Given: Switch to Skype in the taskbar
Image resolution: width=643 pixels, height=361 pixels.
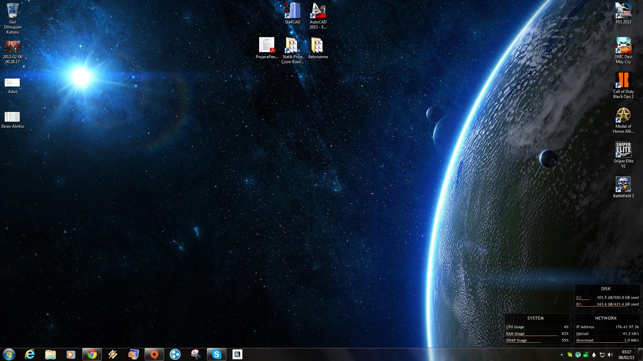Looking at the screenshot, I should click(x=217, y=354).
